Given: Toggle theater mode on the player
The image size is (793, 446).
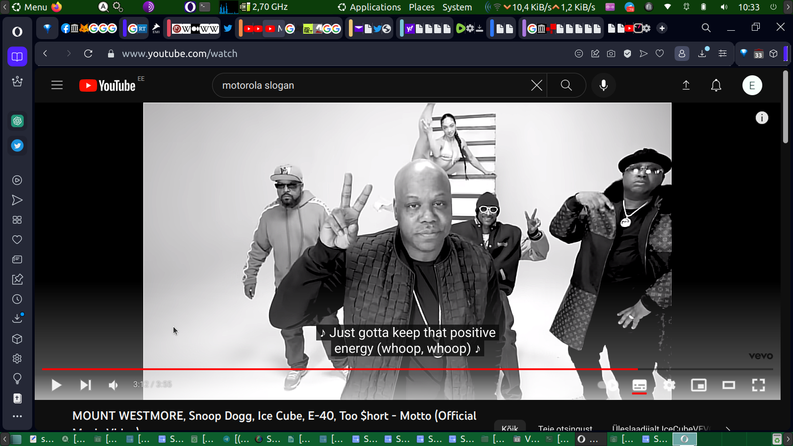Looking at the screenshot, I should 729,385.
